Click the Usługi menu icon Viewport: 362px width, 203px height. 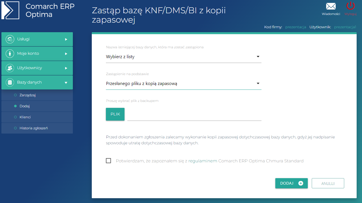10,39
